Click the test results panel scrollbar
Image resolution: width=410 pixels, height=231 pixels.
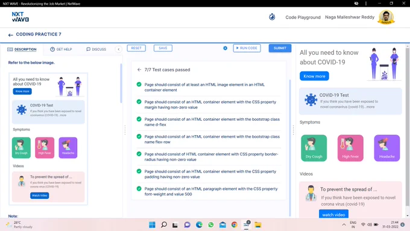290,148
